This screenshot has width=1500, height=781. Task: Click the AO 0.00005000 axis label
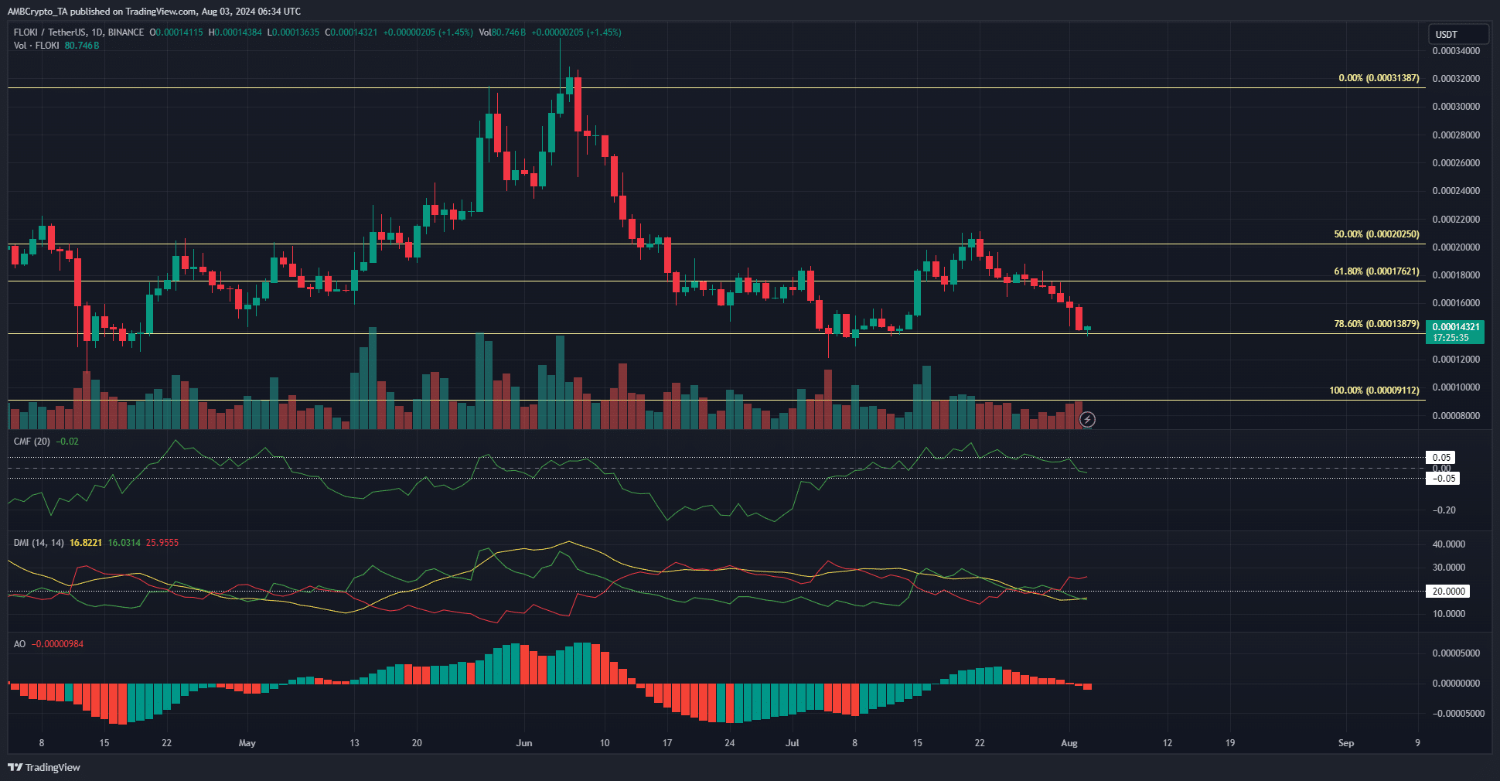(x=1456, y=653)
